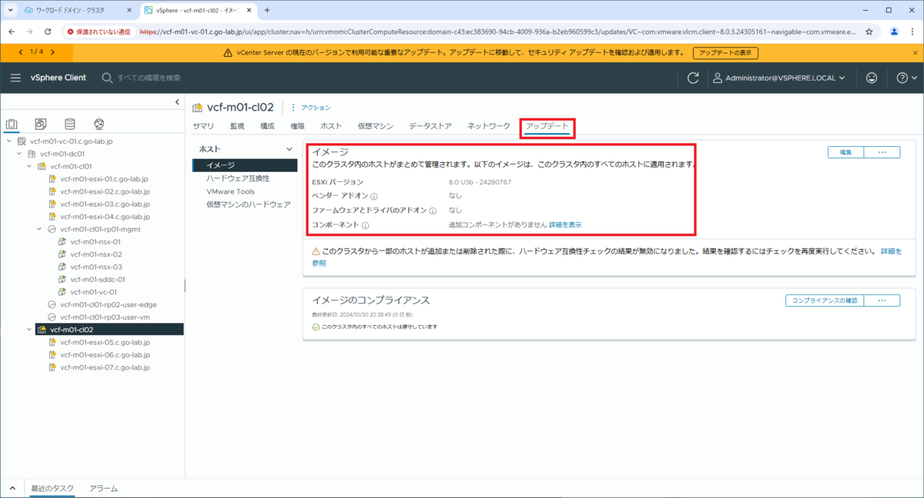This screenshot has height=498, width=924.
Task: Click the search all environments field
Action: (149, 78)
